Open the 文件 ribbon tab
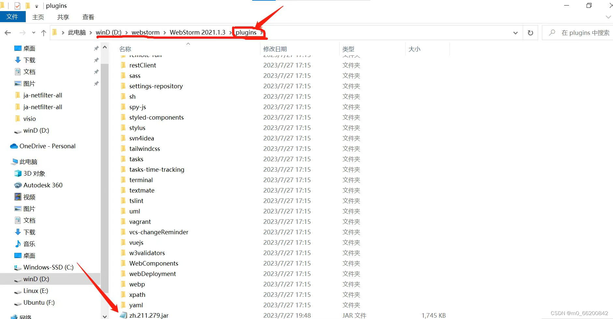Screen dimensions: 613x319 [x=12, y=17]
